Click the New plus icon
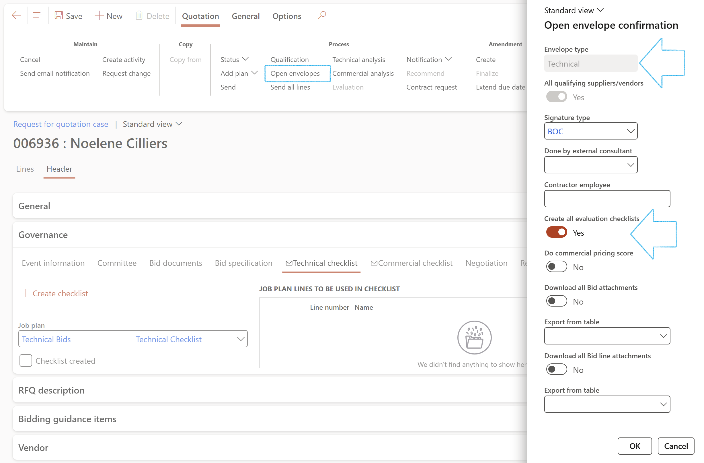This screenshot has height=463, width=704. click(99, 16)
